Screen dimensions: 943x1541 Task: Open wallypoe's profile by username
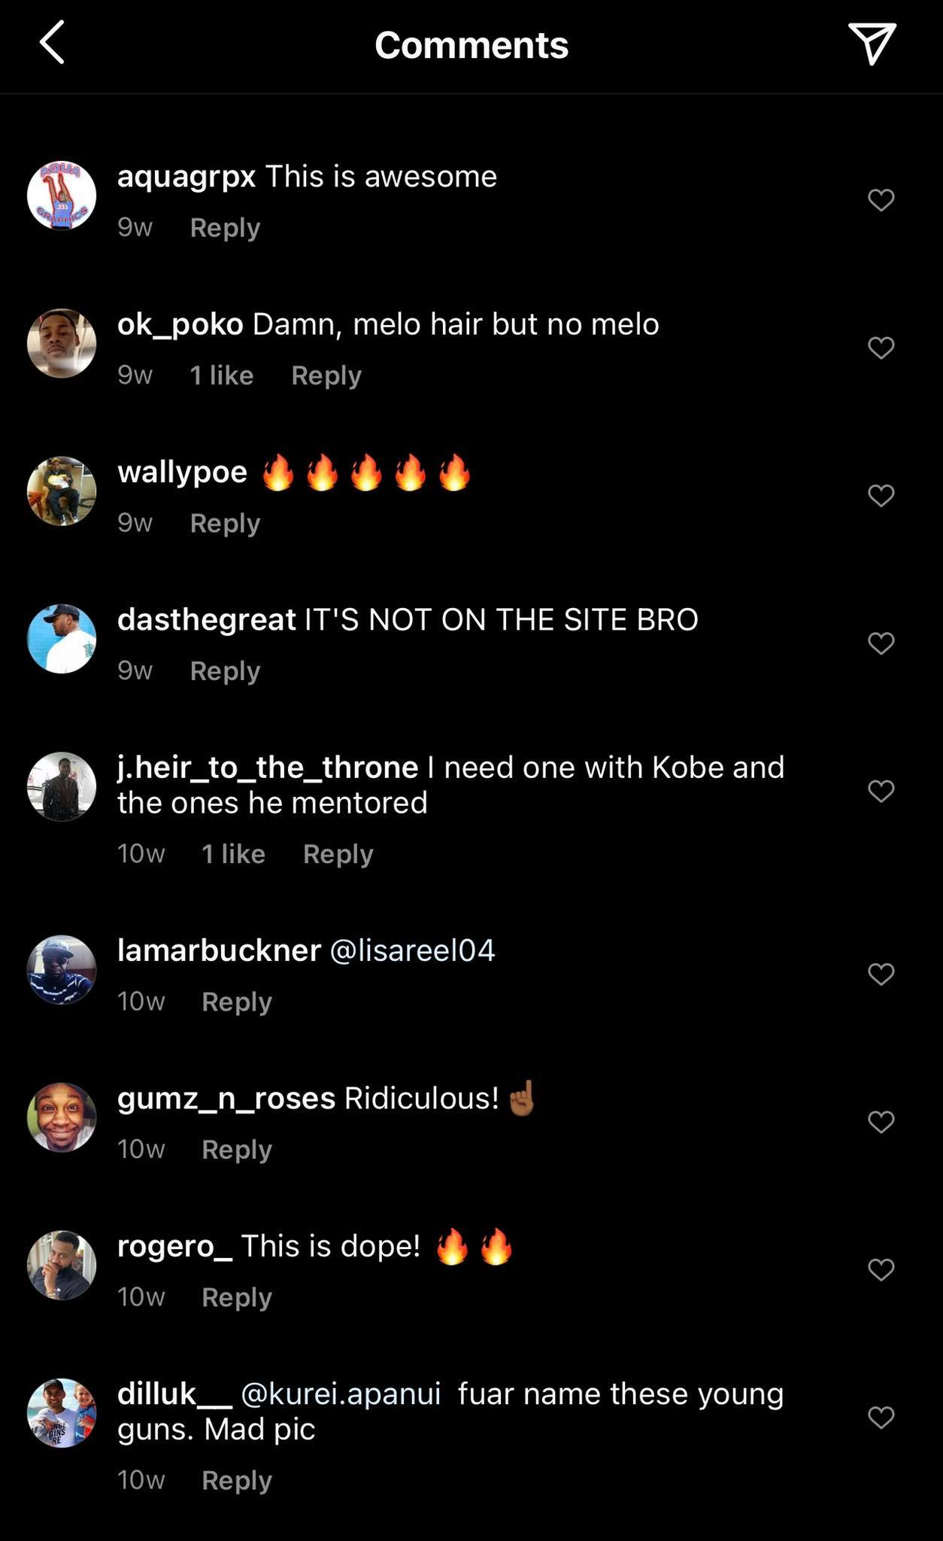[x=182, y=472]
